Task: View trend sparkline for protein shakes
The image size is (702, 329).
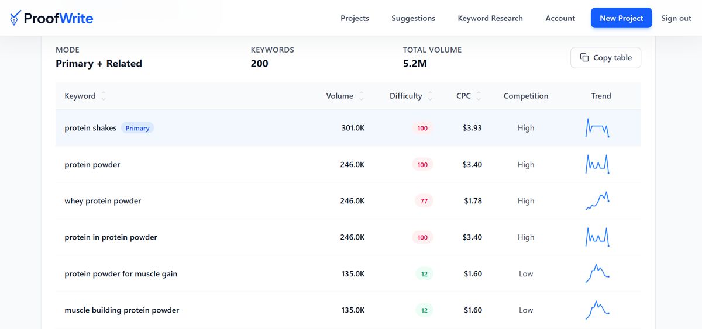Action: tap(597, 128)
